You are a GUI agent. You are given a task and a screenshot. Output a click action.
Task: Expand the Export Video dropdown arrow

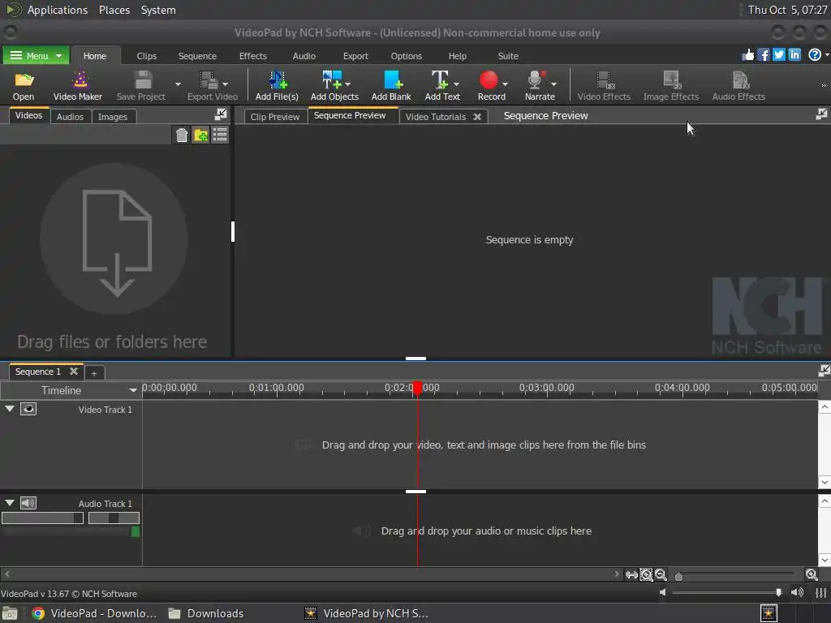point(226,84)
